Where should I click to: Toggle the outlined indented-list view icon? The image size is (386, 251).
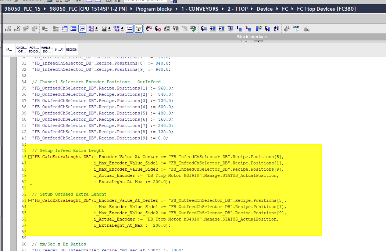(129, 29)
